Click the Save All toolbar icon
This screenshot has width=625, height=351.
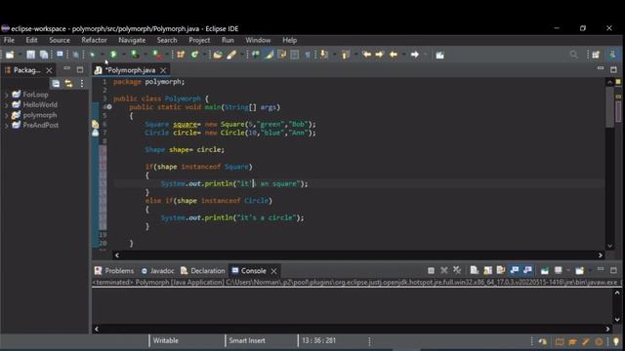pos(43,55)
